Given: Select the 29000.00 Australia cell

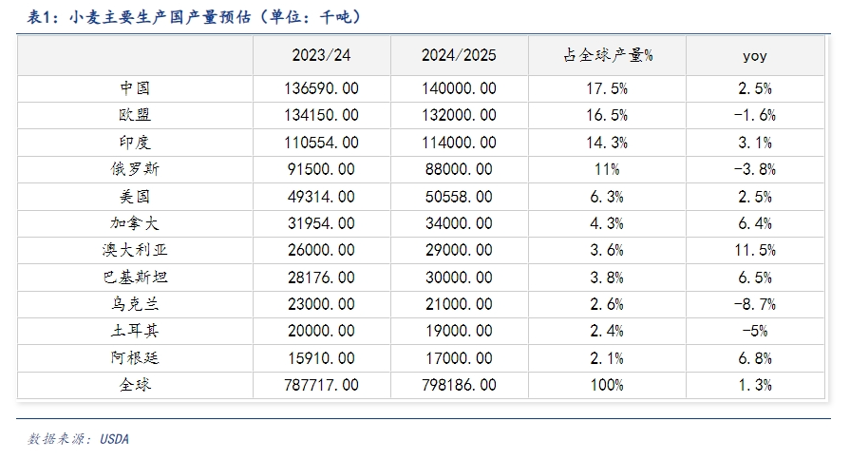Looking at the screenshot, I should point(459,250).
